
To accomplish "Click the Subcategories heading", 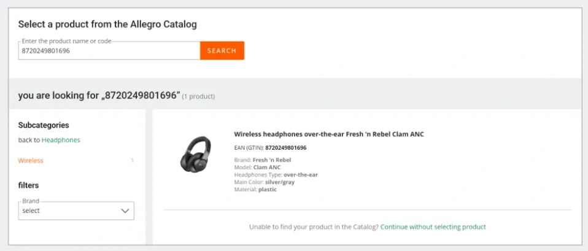I will [44, 125].
